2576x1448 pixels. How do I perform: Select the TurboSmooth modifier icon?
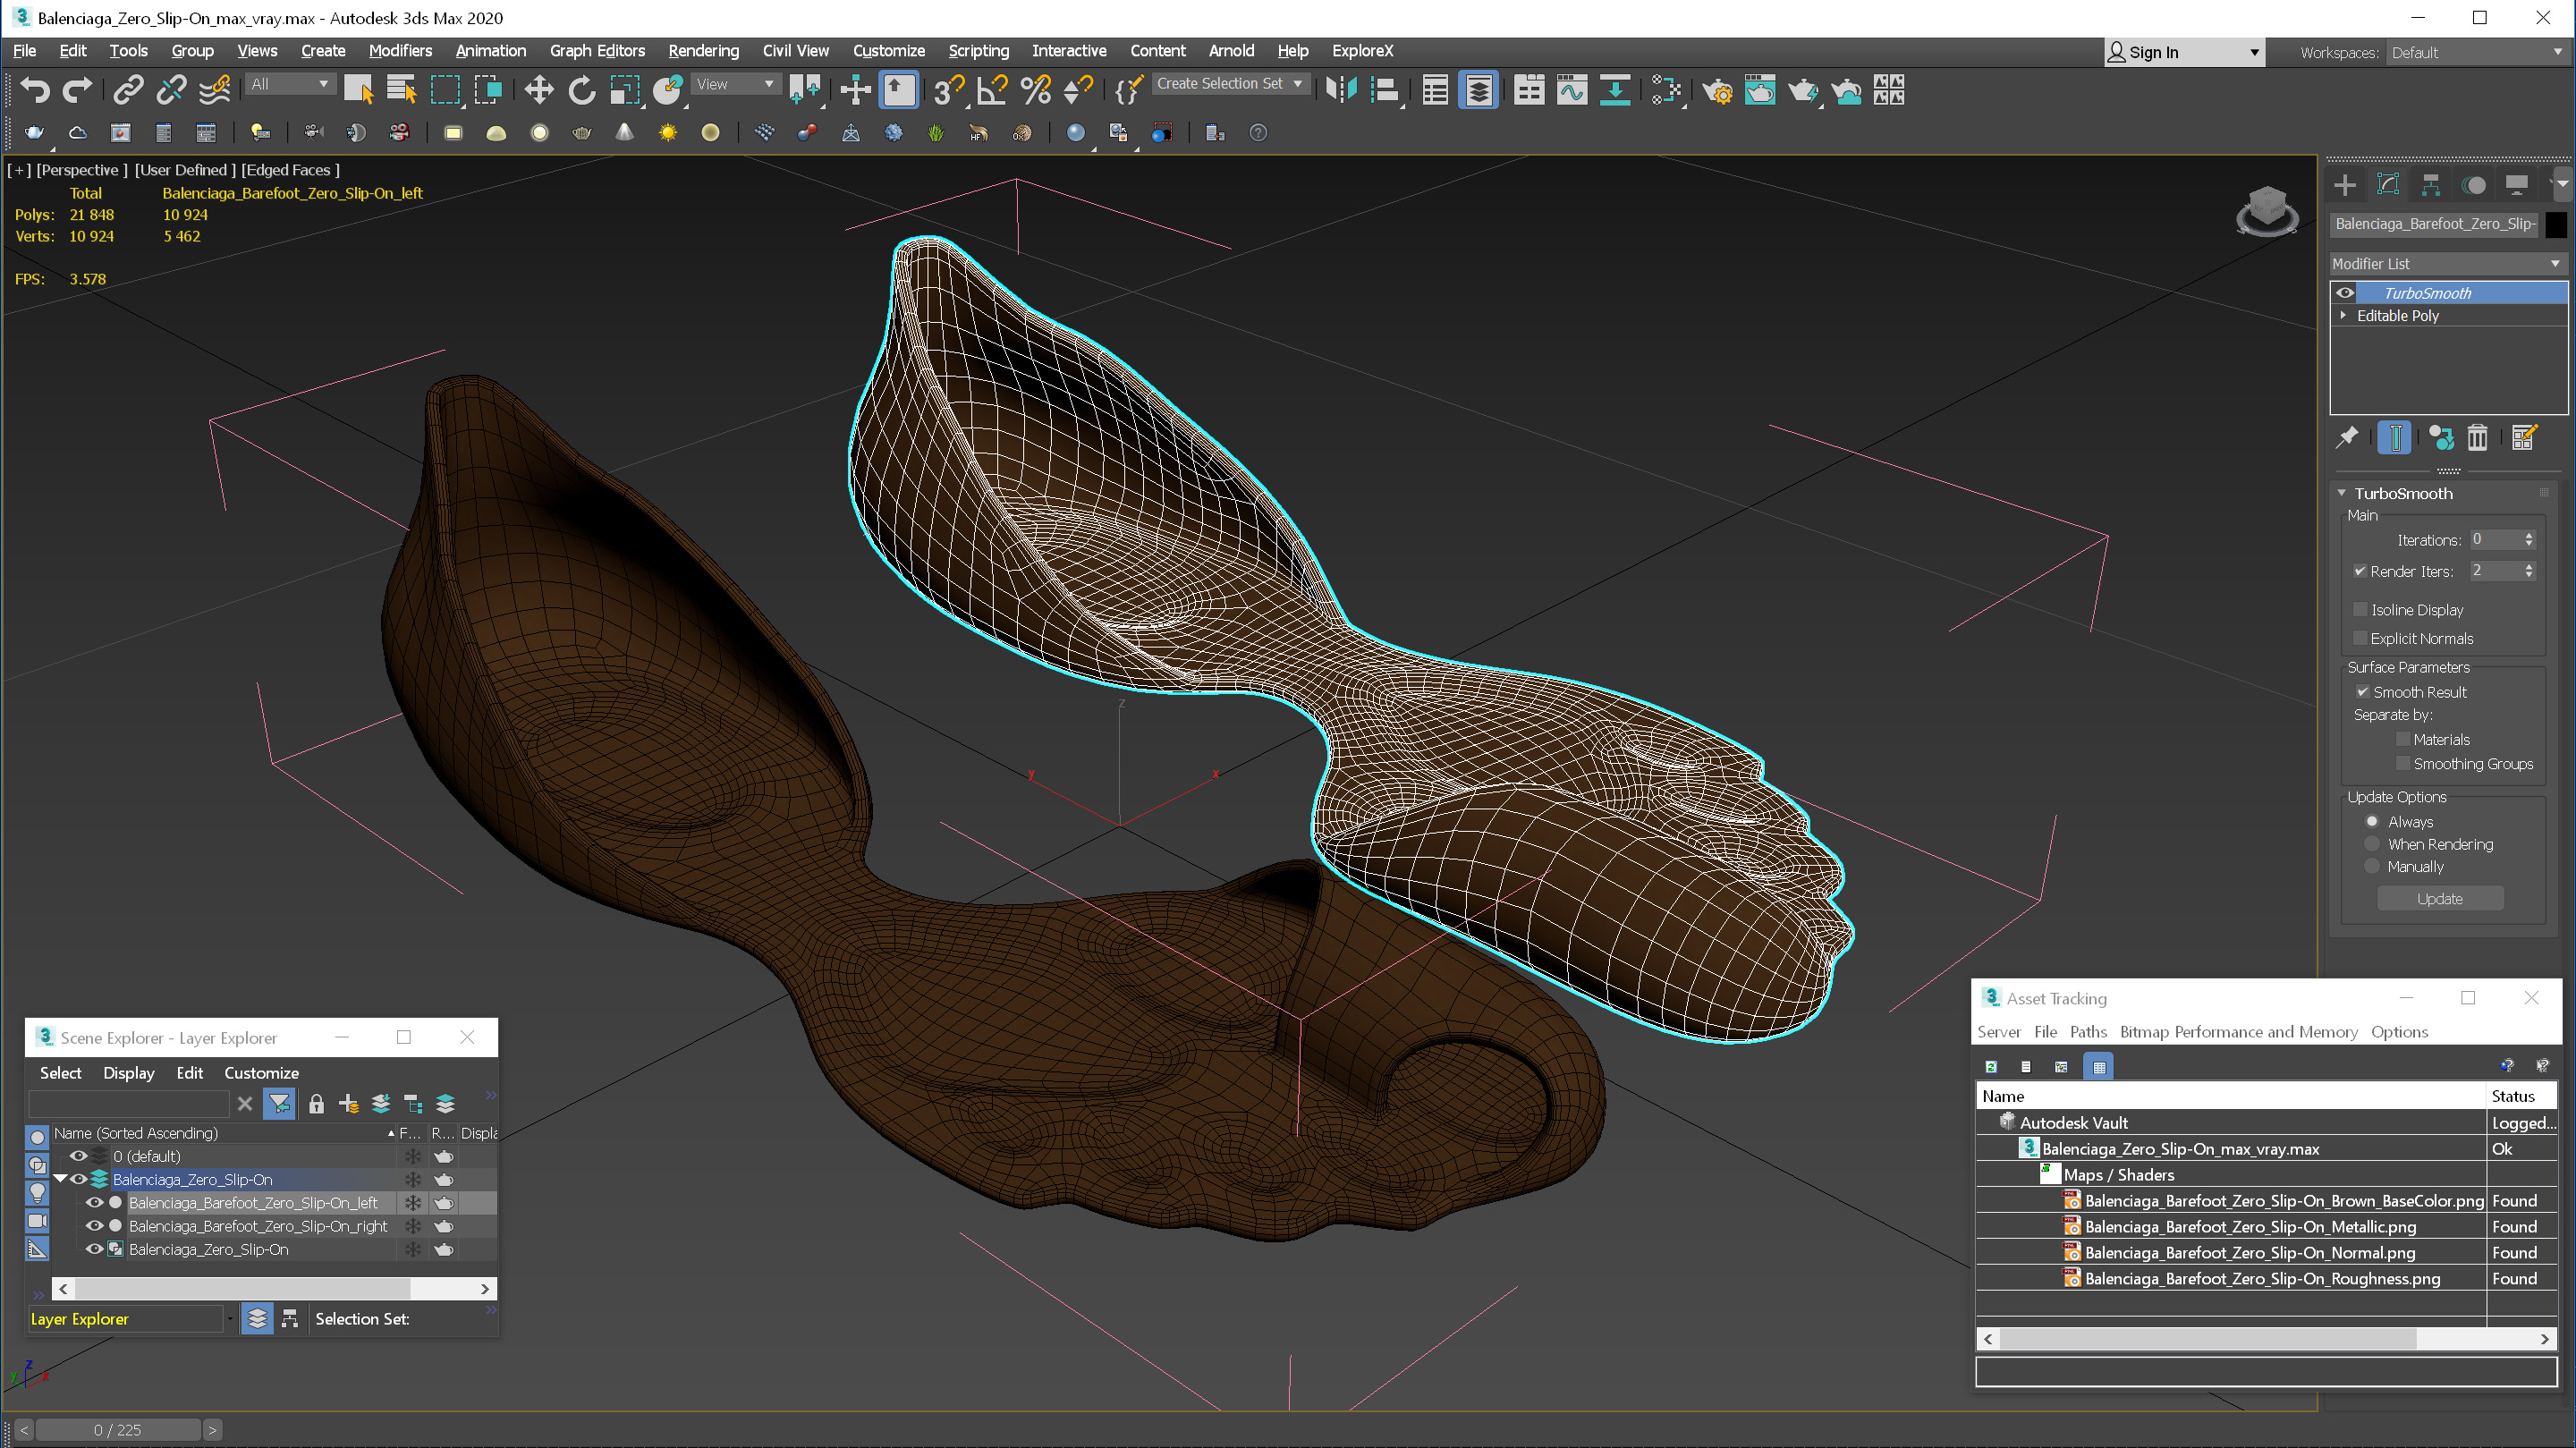coord(2346,292)
